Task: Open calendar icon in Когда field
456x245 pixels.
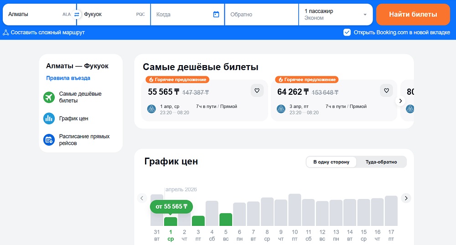Action: [216, 15]
